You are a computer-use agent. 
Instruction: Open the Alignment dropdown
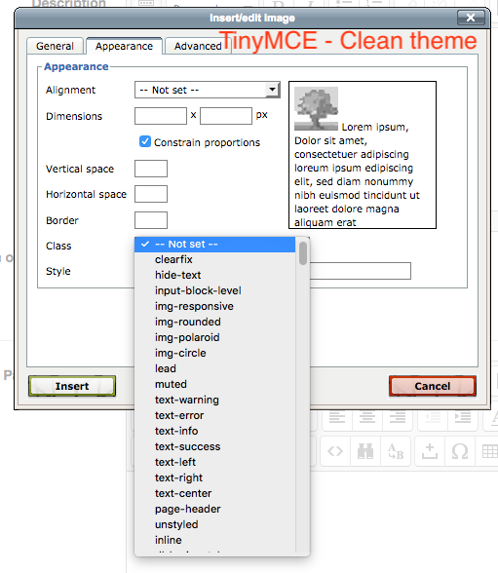(208, 90)
